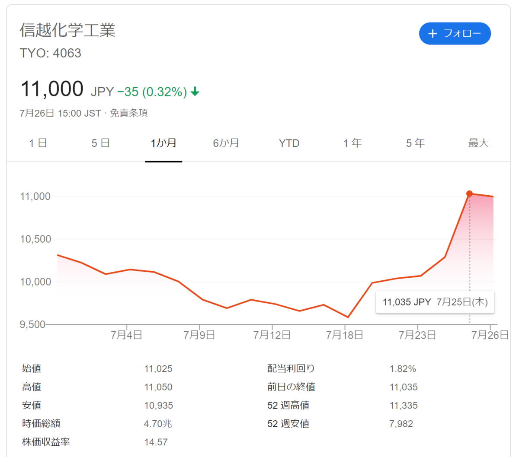
Task: Select the 1年 range tab
Action: pyautogui.click(x=352, y=143)
